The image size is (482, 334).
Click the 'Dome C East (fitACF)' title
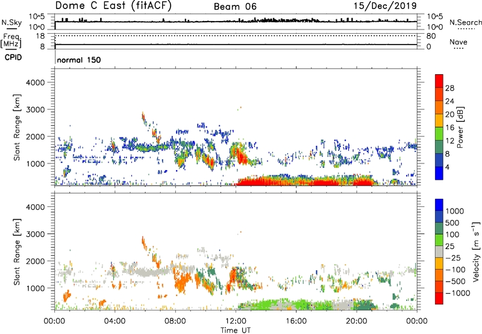coord(113,6)
